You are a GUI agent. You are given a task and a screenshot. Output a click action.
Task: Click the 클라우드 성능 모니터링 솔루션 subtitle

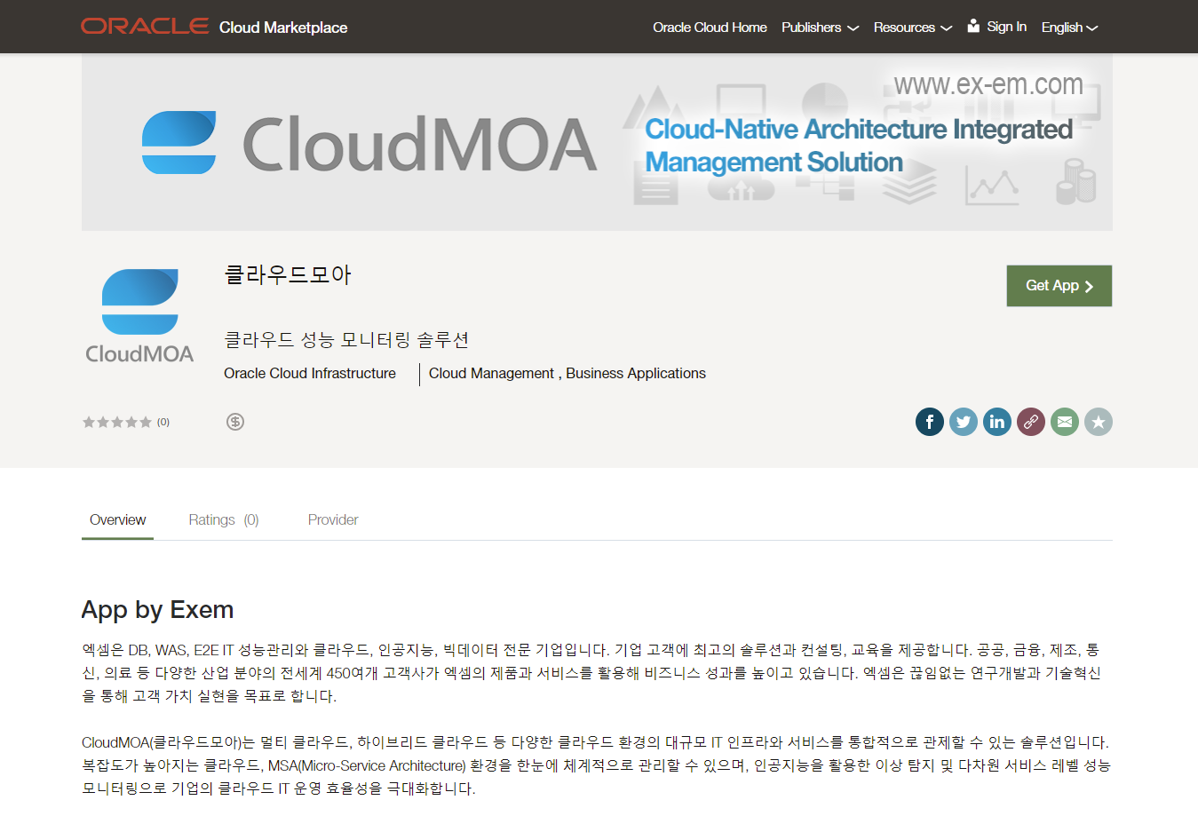coord(346,340)
